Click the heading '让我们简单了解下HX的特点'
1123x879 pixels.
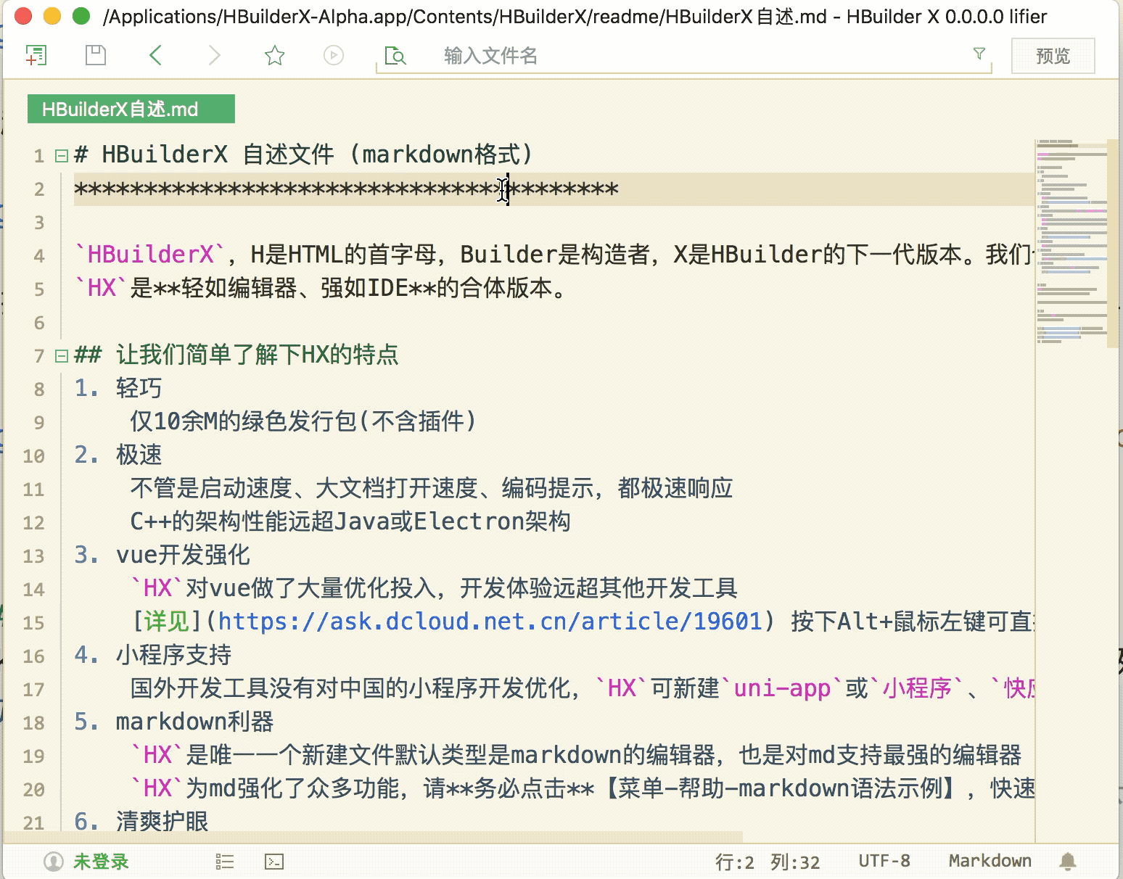click(x=258, y=355)
